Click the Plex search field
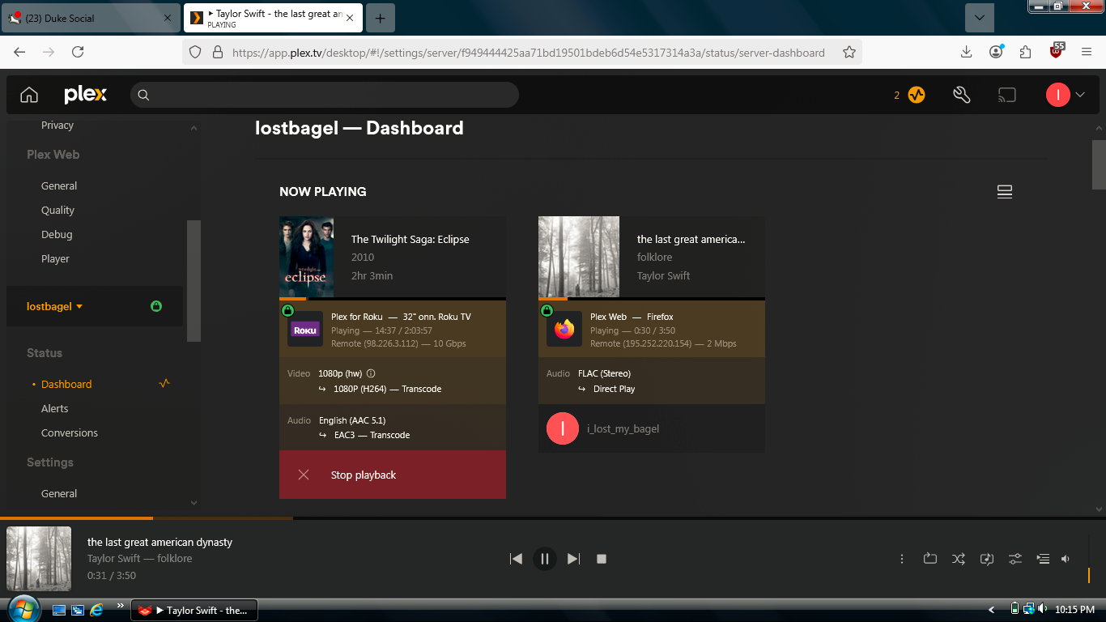 [x=325, y=95]
